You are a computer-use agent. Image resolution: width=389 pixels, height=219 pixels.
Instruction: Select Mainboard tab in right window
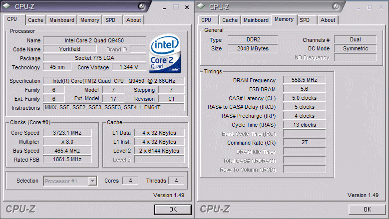click(256, 20)
